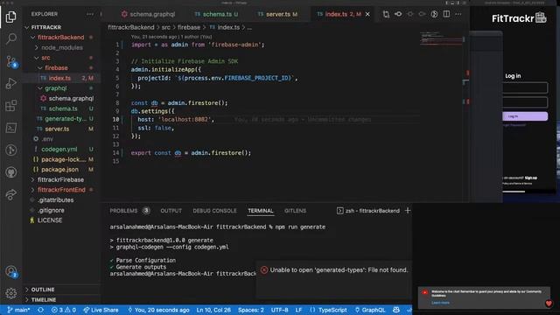Open the GitHub view in activity bar

tap(11, 172)
